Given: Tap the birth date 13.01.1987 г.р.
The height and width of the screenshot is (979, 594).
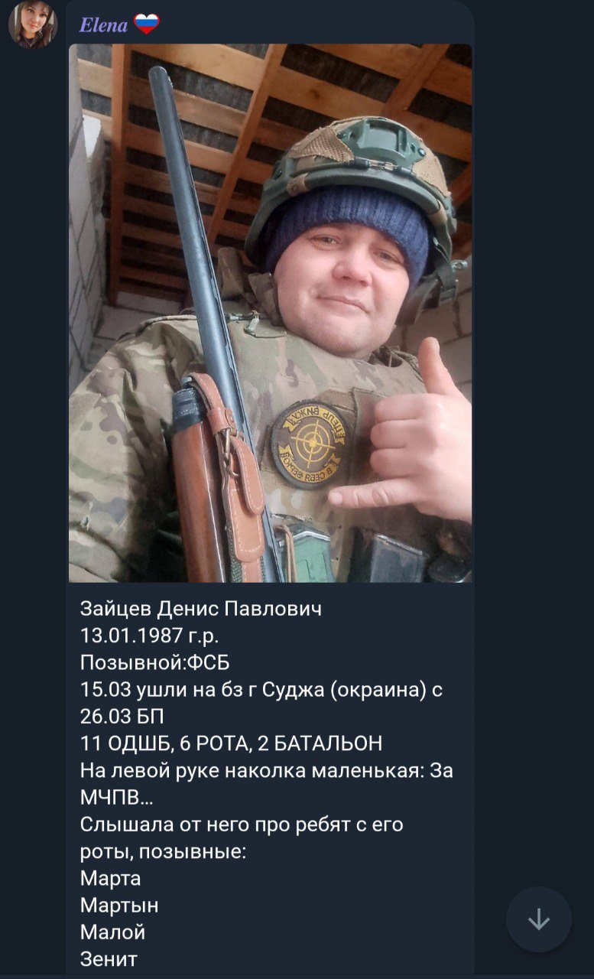Looking at the screenshot, I should tap(149, 636).
